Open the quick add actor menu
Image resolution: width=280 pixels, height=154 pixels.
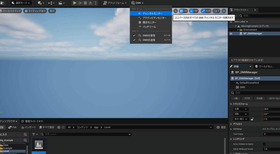41,3
